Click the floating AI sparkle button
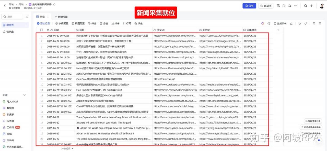 [x=319, y=140]
